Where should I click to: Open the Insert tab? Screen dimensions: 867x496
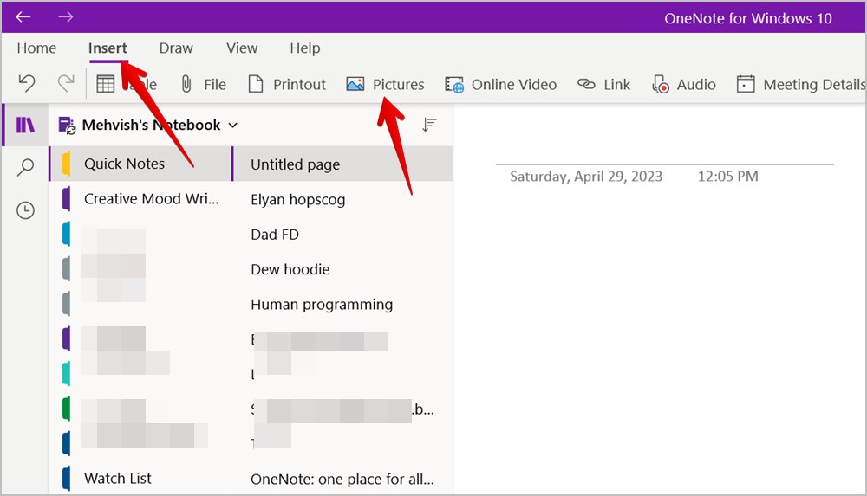[x=108, y=48]
